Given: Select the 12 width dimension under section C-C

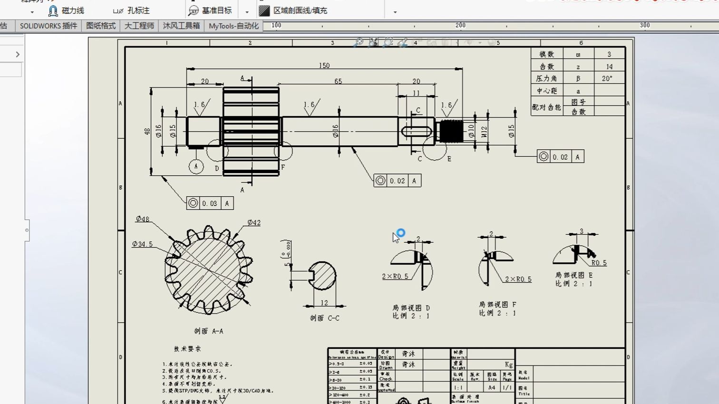Looking at the screenshot, I should coord(324,303).
